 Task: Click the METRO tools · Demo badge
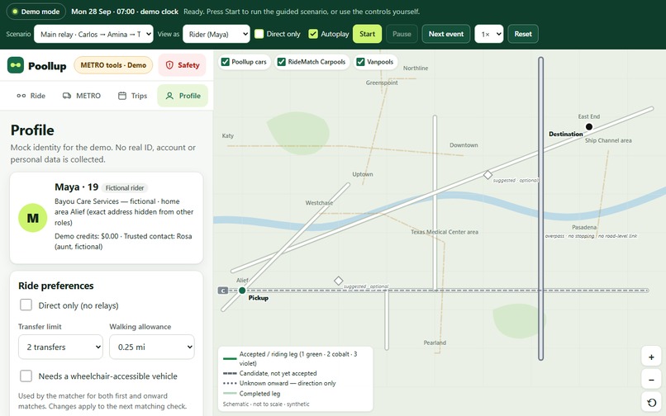(113, 65)
